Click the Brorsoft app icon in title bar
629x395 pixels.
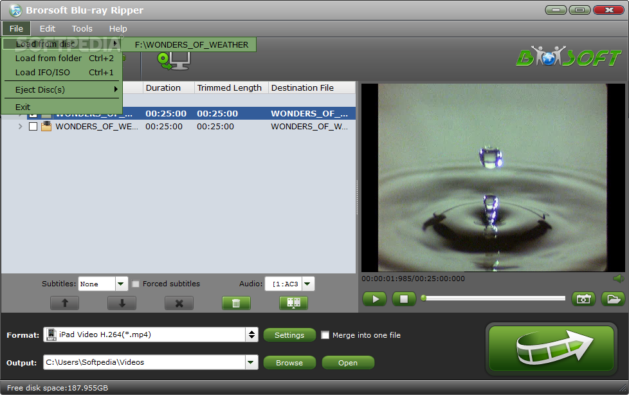coord(15,10)
